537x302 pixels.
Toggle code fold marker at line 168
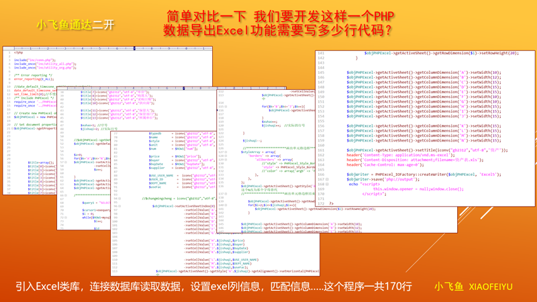[x=327, y=184]
